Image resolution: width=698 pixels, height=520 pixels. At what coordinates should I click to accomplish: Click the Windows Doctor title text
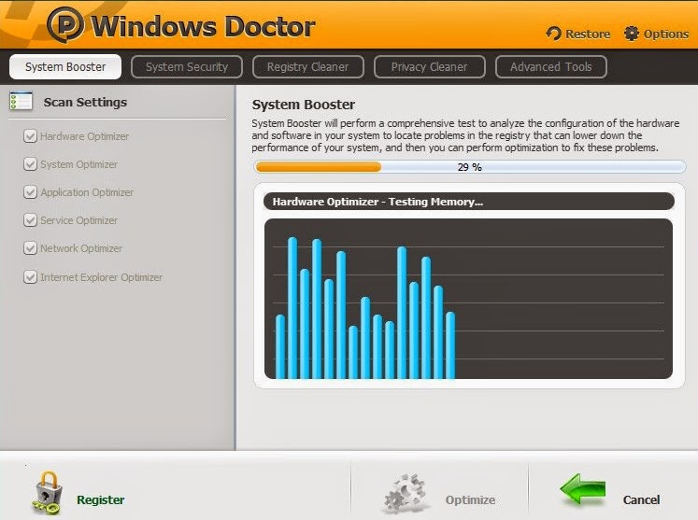(x=203, y=27)
